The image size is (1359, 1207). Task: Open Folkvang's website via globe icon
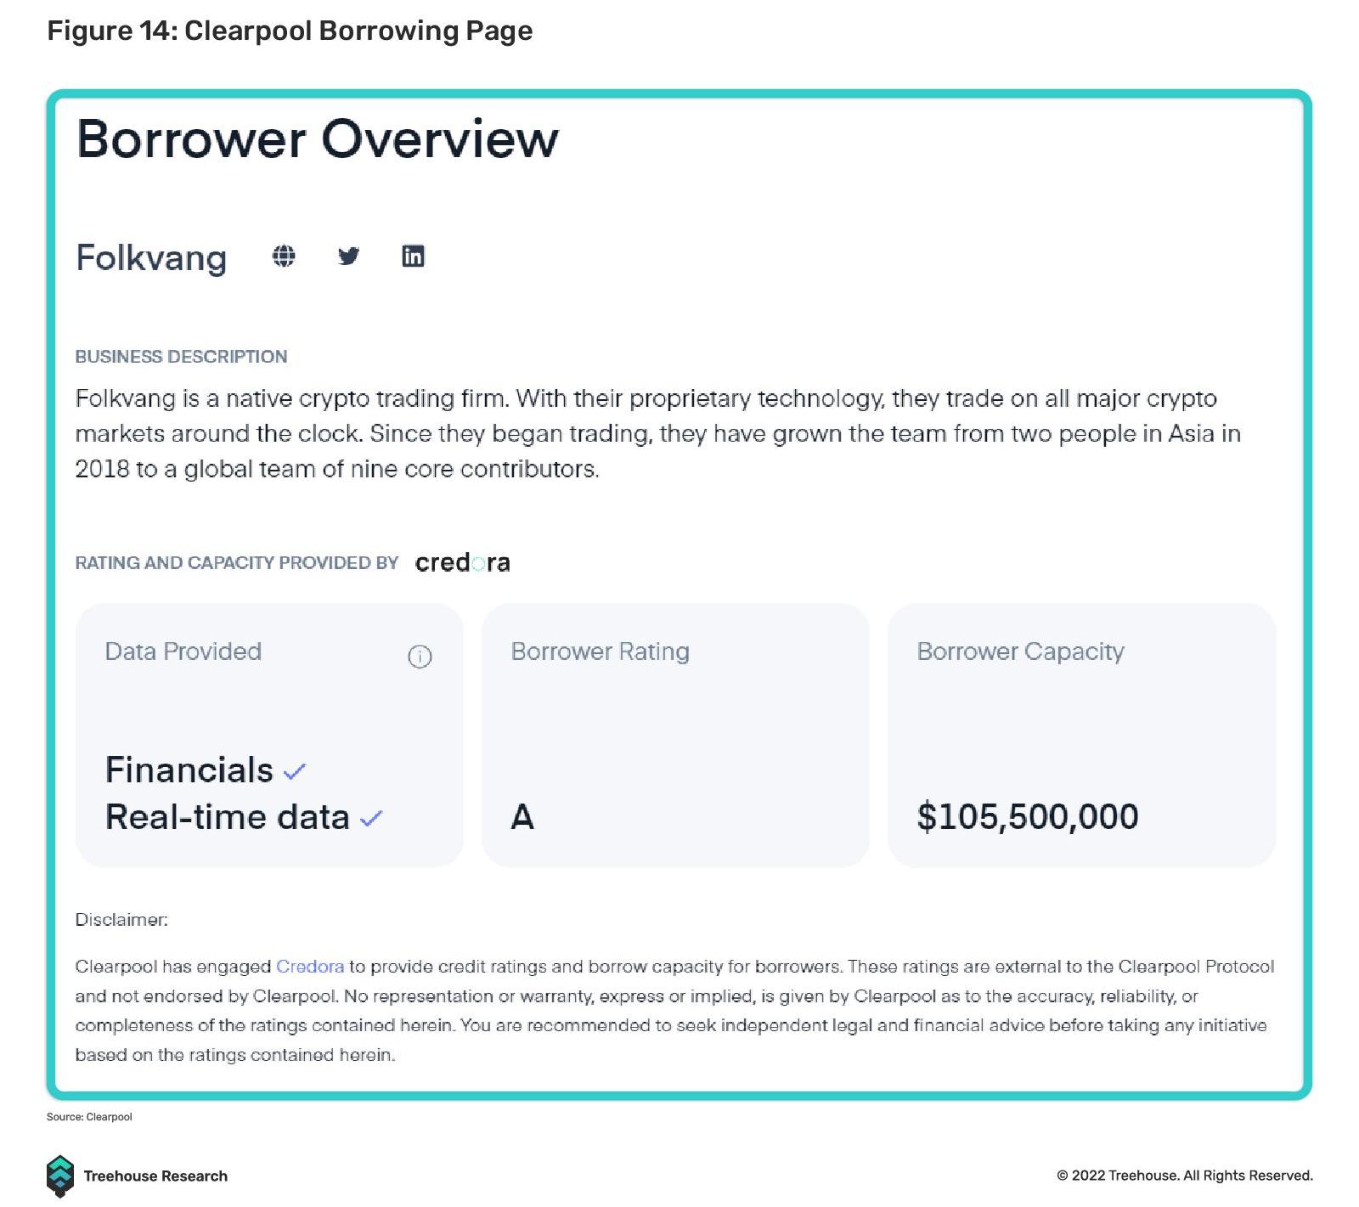(284, 256)
